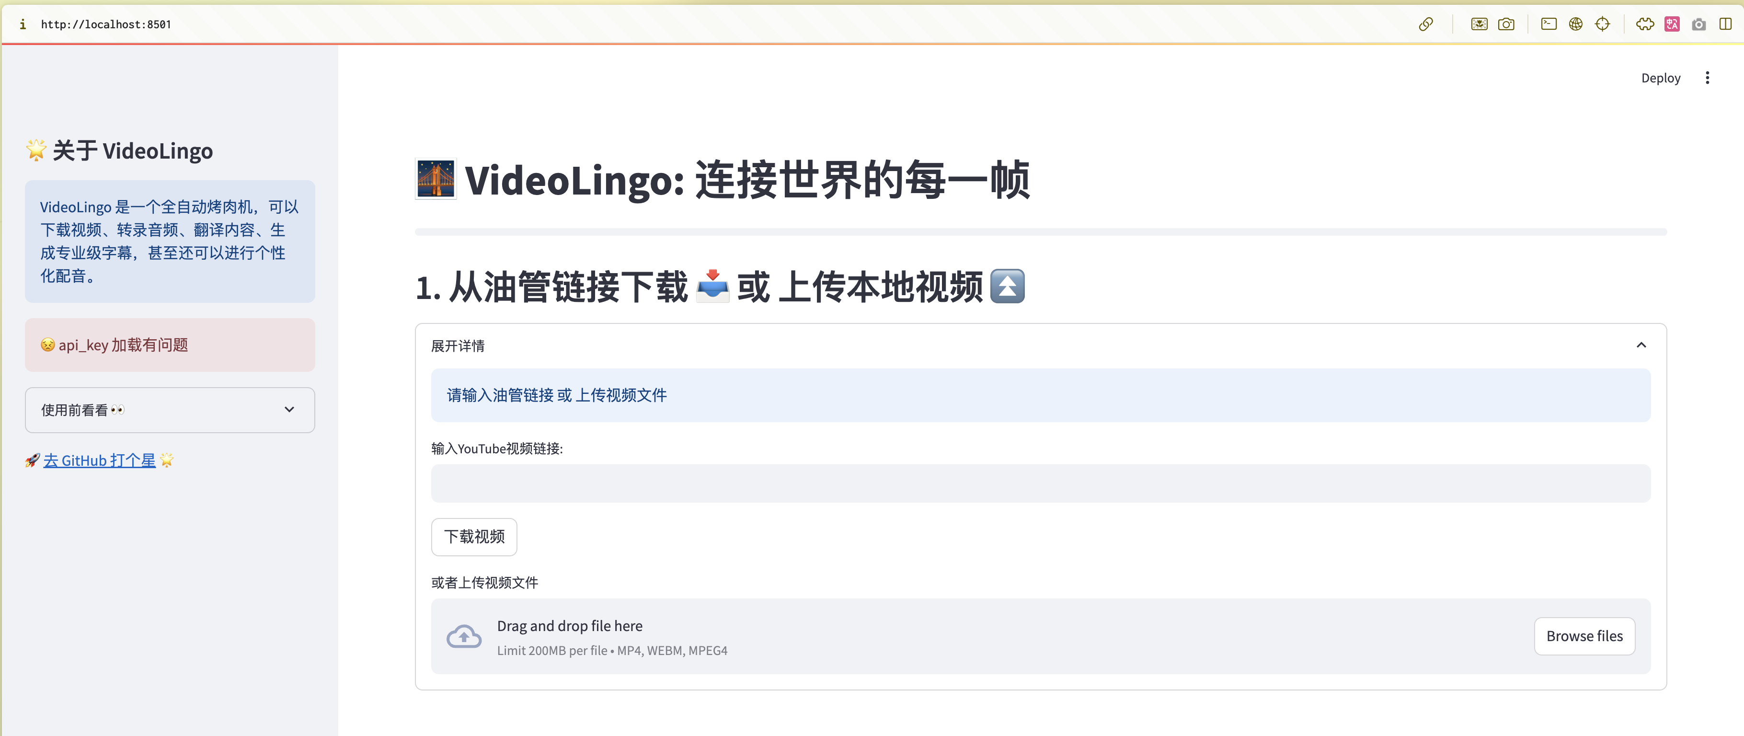Viewport: 1744px width, 736px height.
Task: Toggle the split view sidebar icon
Action: point(1726,24)
